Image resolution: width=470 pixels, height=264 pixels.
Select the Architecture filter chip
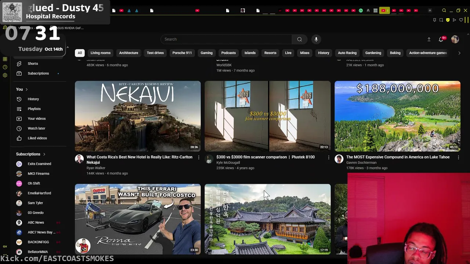(x=129, y=53)
